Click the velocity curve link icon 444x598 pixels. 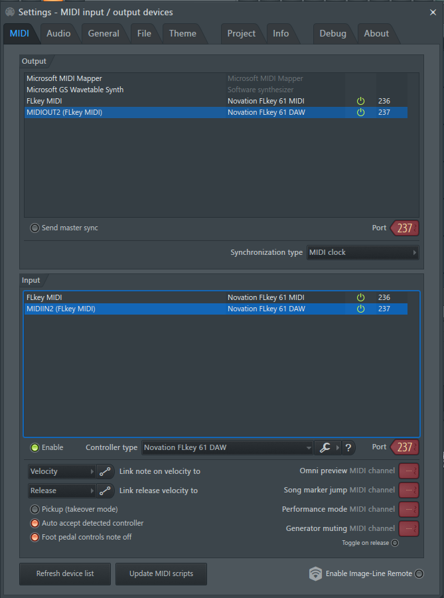pyautogui.click(x=105, y=471)
